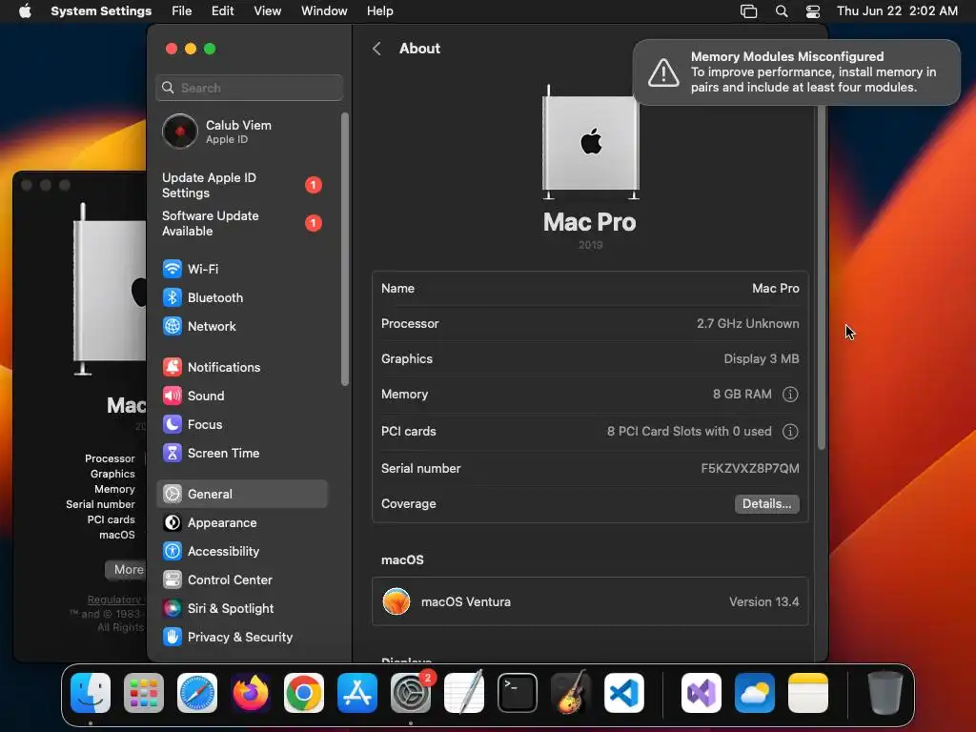Screen dimensions: 976x732
Task: Open GarageBand from the Dock
Action: pos(571,693)
